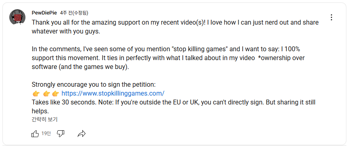Open PewDiePie's channel avatar
Screen dimensions: 350x146
[x=17, y=17]
